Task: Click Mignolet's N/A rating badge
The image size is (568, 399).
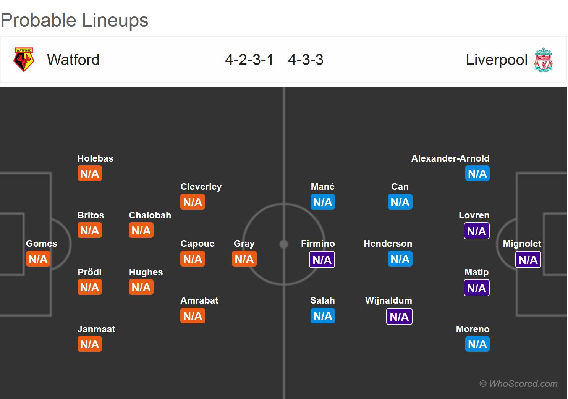Action: 528,260
